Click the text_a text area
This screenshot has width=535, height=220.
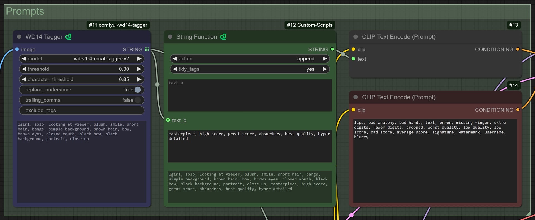click(250, 96)
